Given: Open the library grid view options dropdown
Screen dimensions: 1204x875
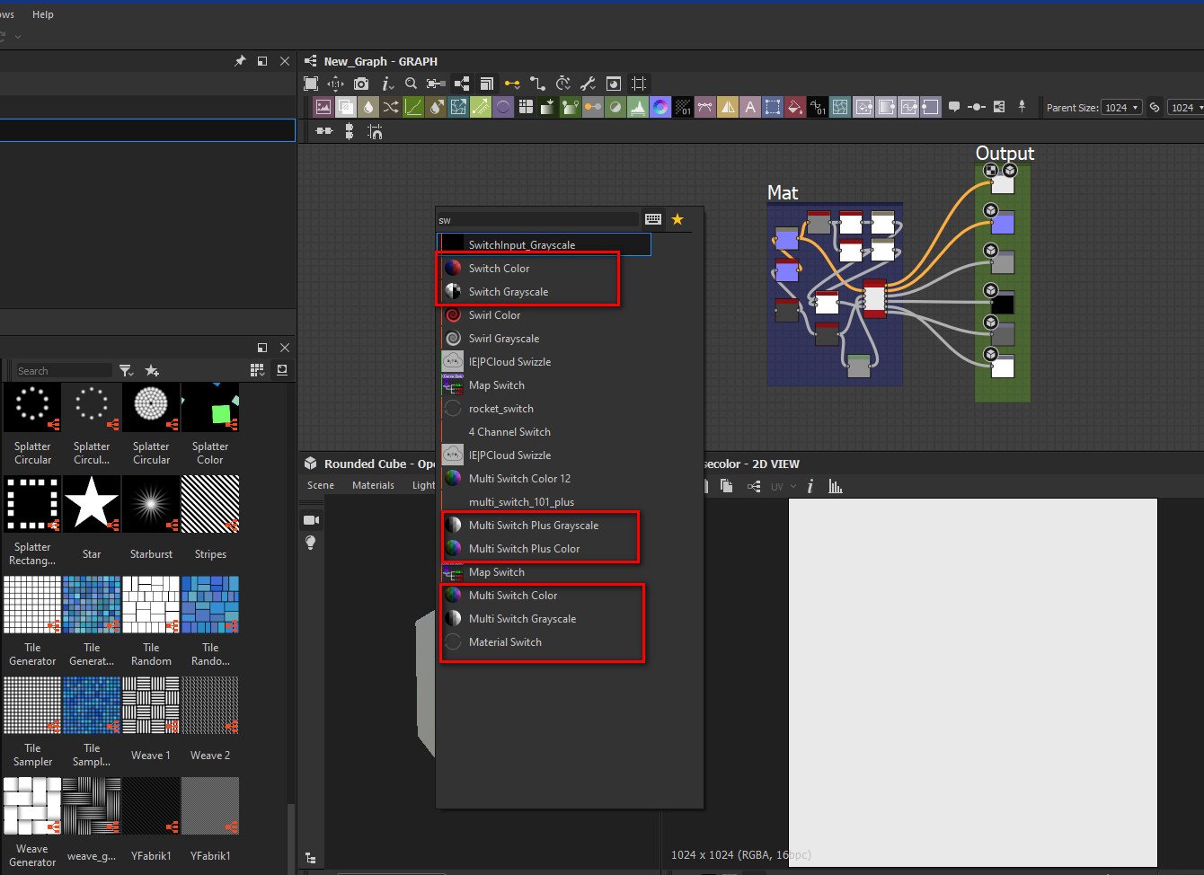Looking at the screenshot, I should point(257,371).
